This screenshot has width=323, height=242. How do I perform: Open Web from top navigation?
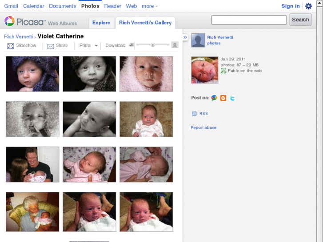132,6
